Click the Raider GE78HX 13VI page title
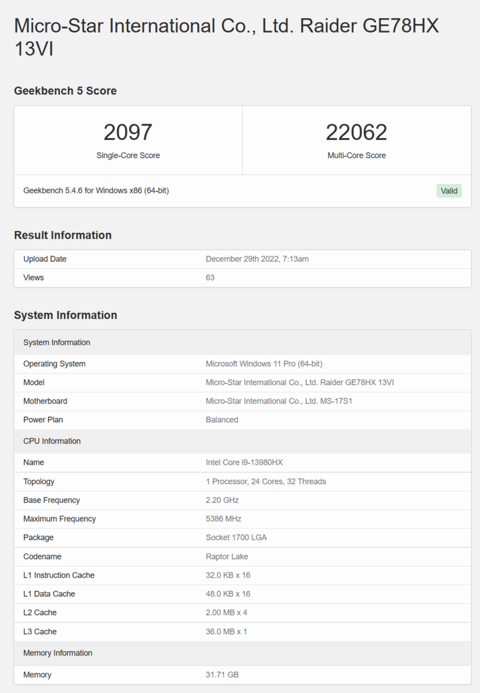Viewport: 480px width, 693px height. pos(226,36)
